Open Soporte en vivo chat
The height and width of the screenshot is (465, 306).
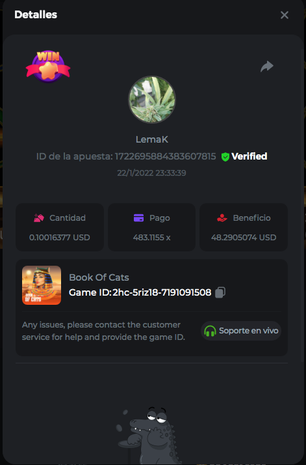point(241,331)
